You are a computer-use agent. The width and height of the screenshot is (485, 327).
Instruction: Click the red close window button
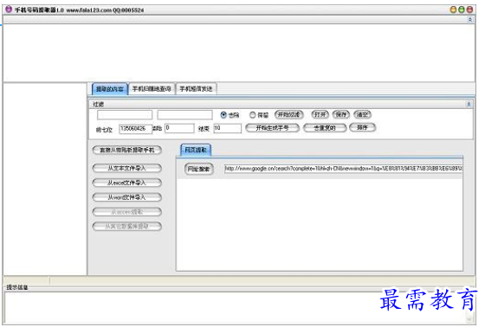pos(469,10)
